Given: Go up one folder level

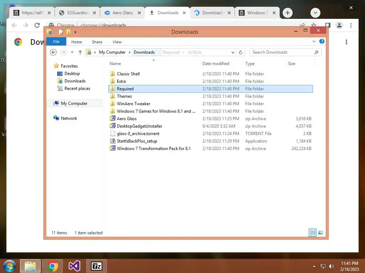Looking at the screenshot, I should coord(80,52).
